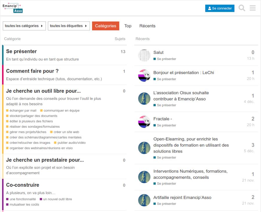The height and width of the screenshot is (212, 261).
Task: Click the '13 h' timestamp on Salut
Action: 251,58
